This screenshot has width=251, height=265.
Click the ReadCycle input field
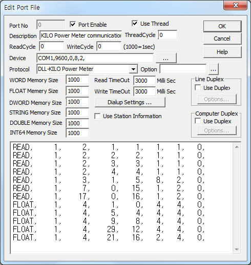pos(52,46)
